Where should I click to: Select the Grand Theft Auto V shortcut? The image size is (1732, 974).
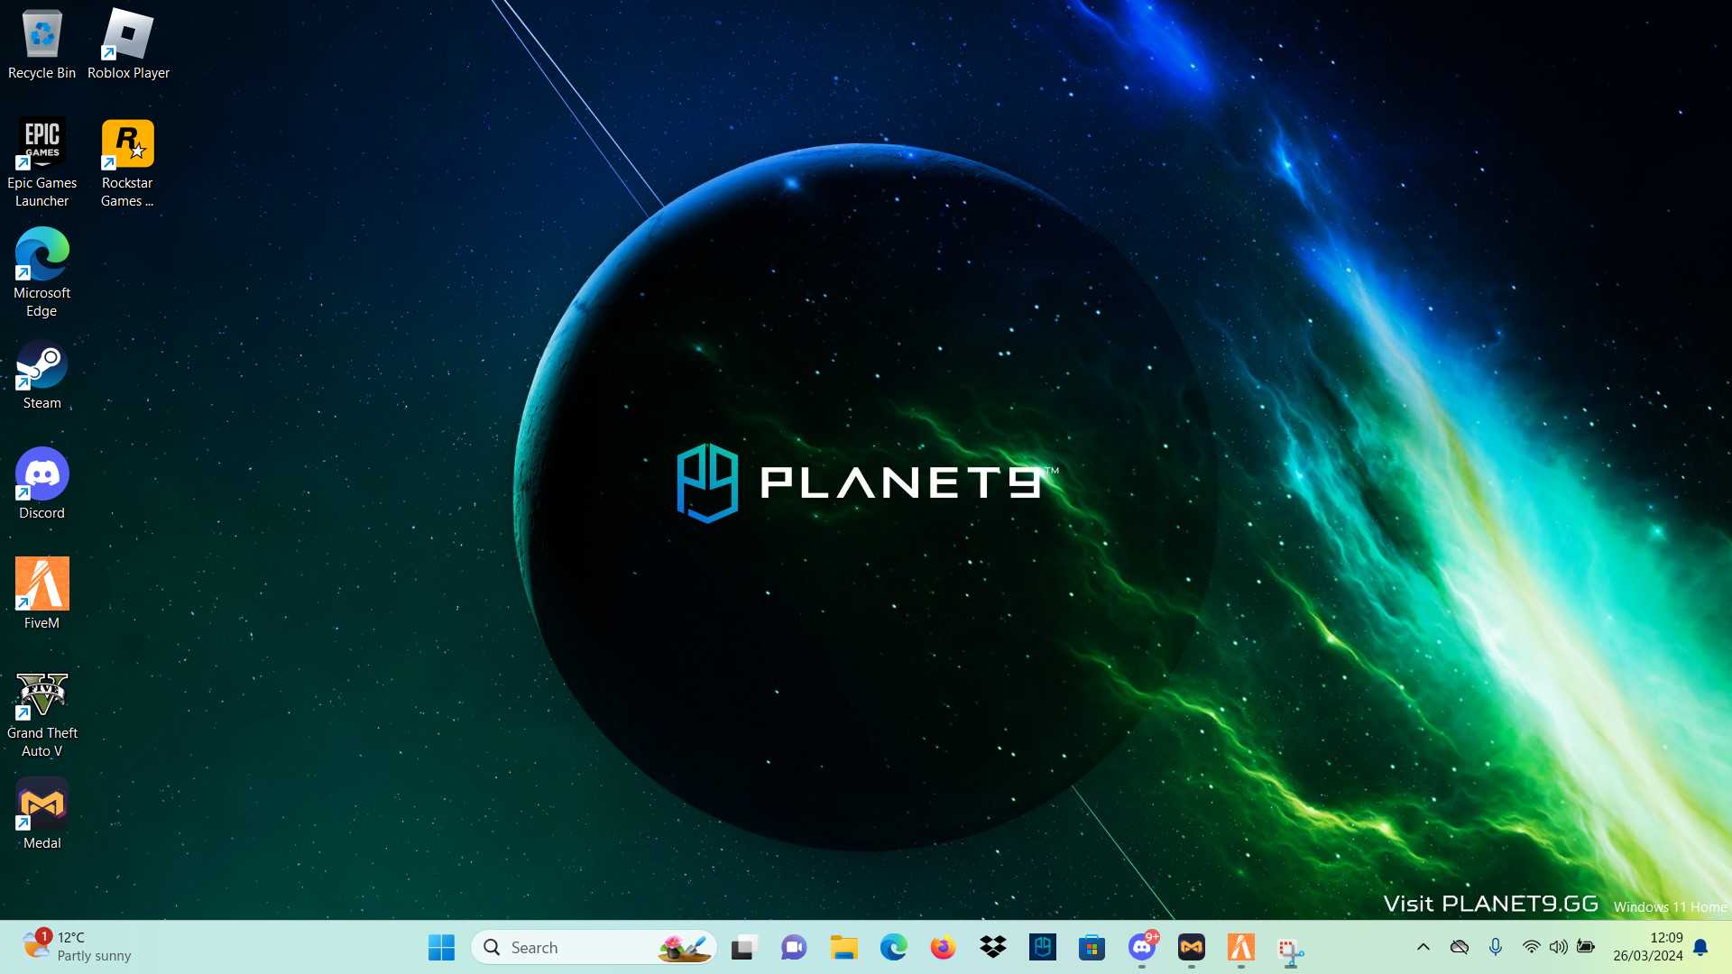(41, 714)
